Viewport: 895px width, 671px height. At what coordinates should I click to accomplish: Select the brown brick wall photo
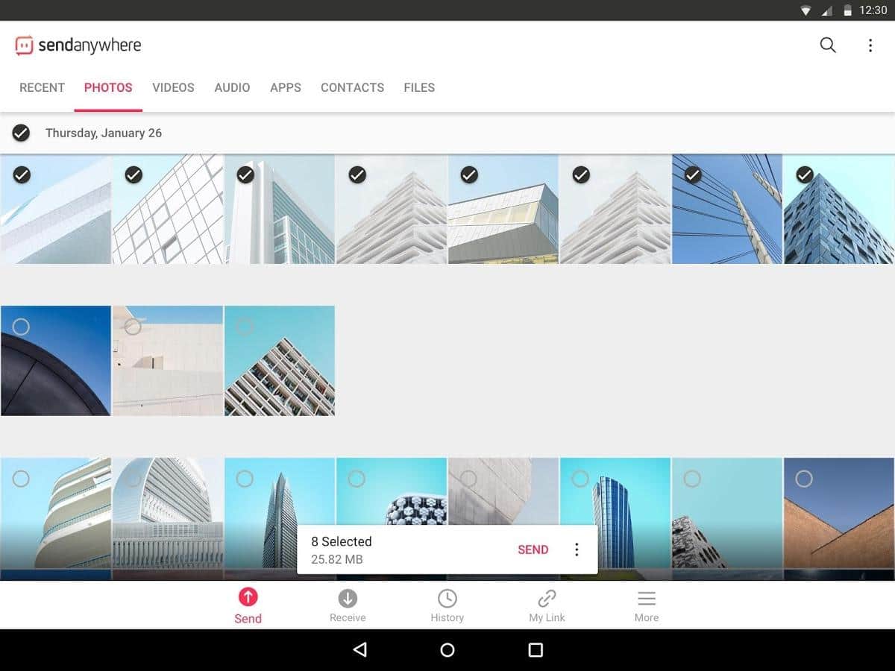point(804,479)
